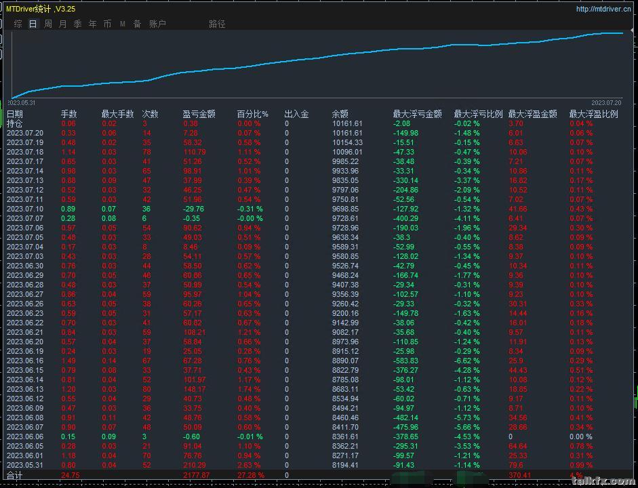Screen dimensions: 638x488
Task: Show the 年 yearly statistics tab
Action: pos(93,24)
